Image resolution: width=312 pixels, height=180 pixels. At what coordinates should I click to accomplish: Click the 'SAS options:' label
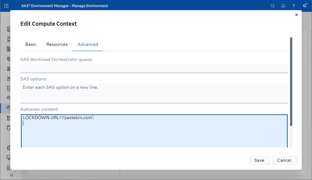point(34,79)
